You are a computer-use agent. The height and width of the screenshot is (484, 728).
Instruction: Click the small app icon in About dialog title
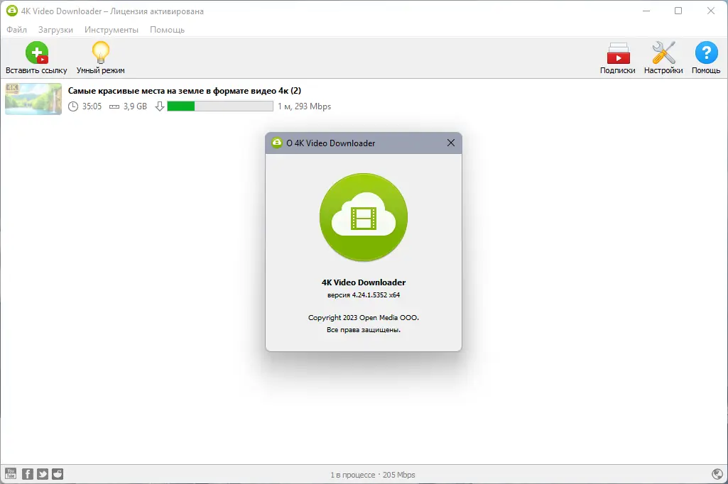point(277,143)
